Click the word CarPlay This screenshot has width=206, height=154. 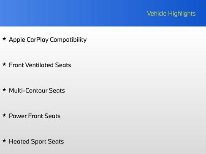click(38, 40)
